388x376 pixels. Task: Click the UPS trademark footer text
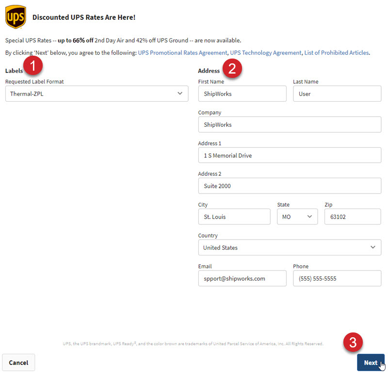click(x=193, y=344)
